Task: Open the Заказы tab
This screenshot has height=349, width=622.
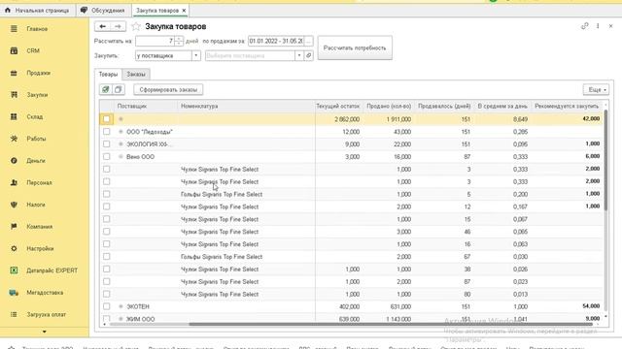Action: [x=136, y=74]
